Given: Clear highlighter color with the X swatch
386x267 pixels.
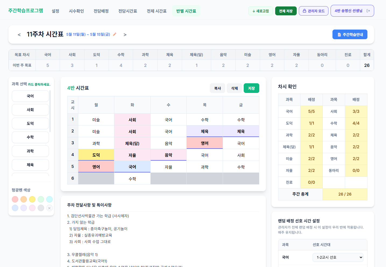Looking at the screenshot, I should (49, 208).
